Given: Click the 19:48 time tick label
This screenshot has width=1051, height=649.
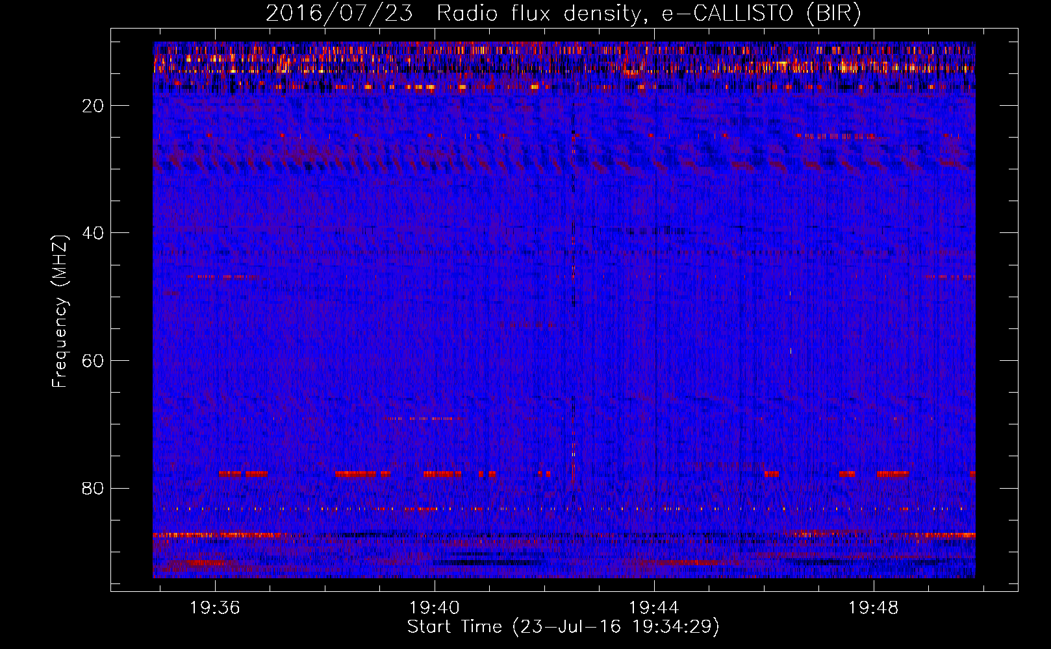Looking at the screenshot, I should [x=874, y=607].
